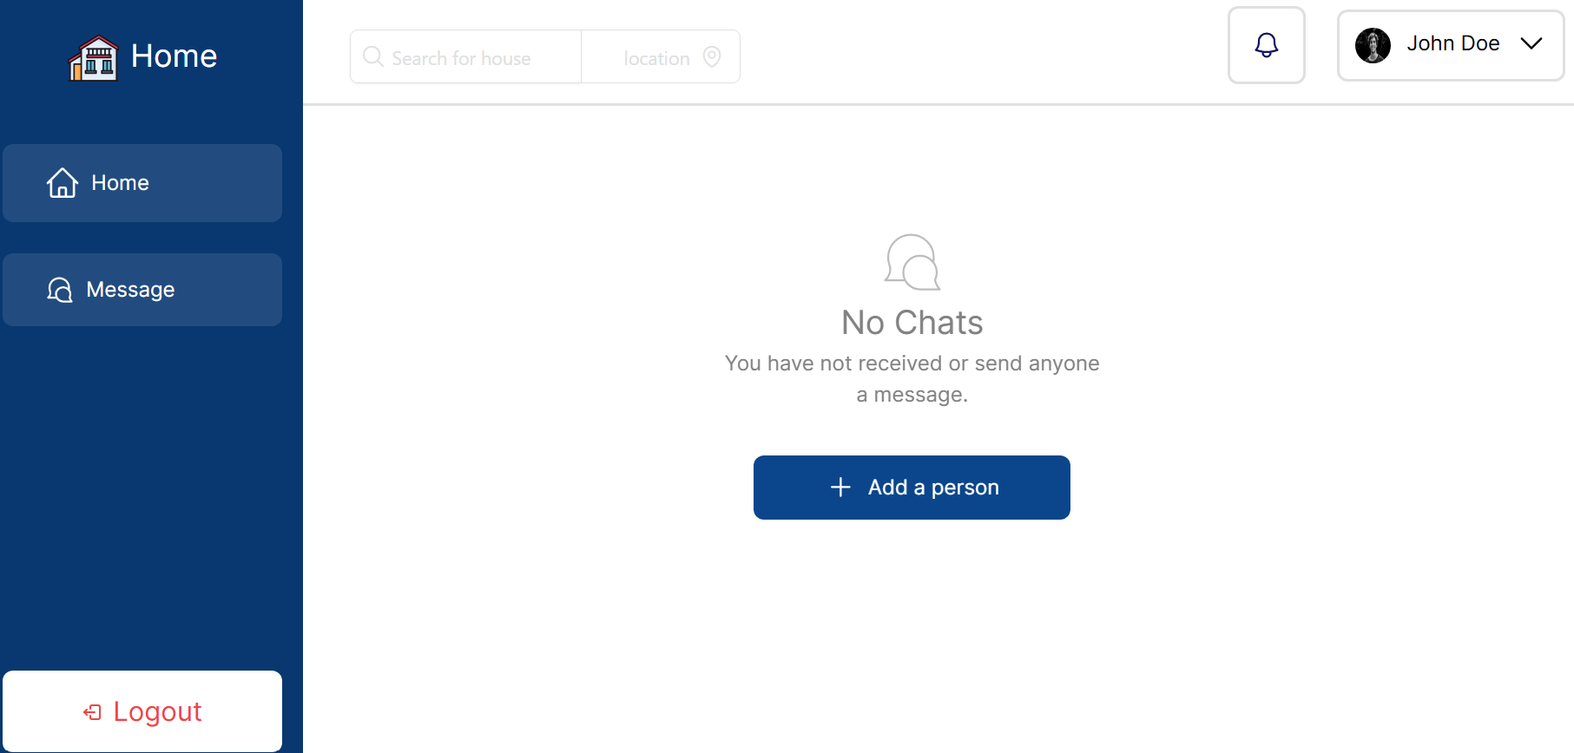Click the chat bubbles icon beside Message

pos(60,290)
